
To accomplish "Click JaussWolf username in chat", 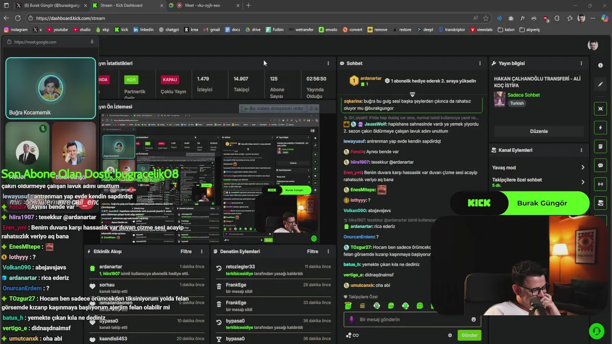I will (x=375, y=124).
